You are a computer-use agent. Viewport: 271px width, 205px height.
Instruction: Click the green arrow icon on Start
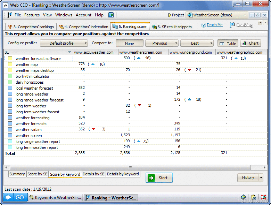(x=151, y=178)
